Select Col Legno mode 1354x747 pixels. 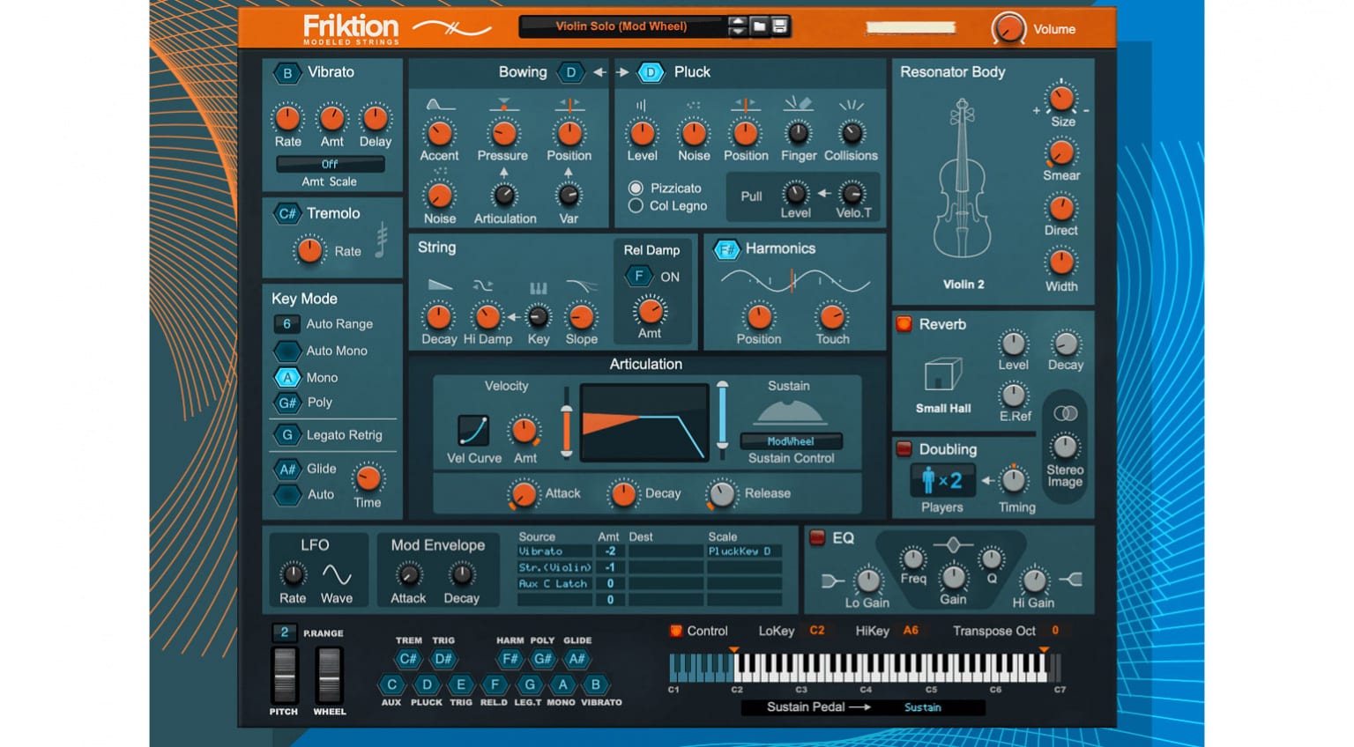[635, 205]
